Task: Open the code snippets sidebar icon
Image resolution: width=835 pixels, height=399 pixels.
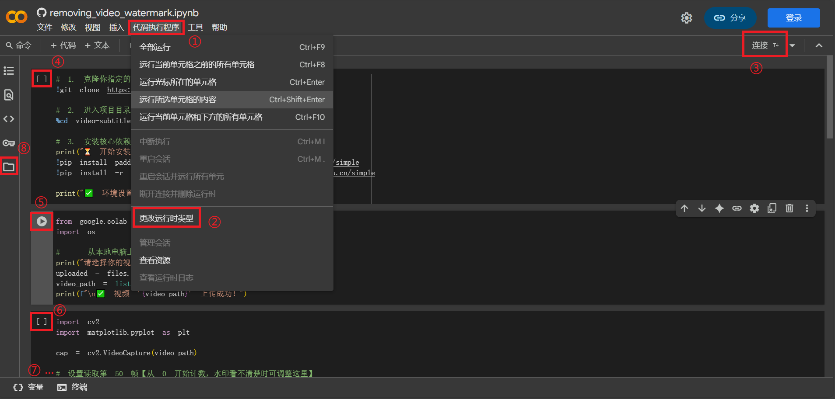Action: 9,119
